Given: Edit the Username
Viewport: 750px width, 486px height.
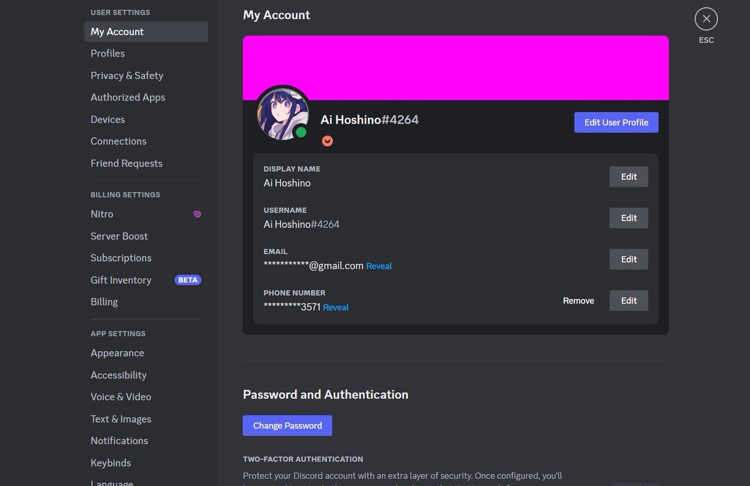Looking at the screenshot, I should tap(629, 218).
